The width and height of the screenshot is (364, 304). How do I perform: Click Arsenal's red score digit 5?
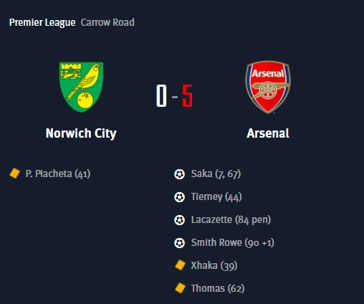(187, 95)
